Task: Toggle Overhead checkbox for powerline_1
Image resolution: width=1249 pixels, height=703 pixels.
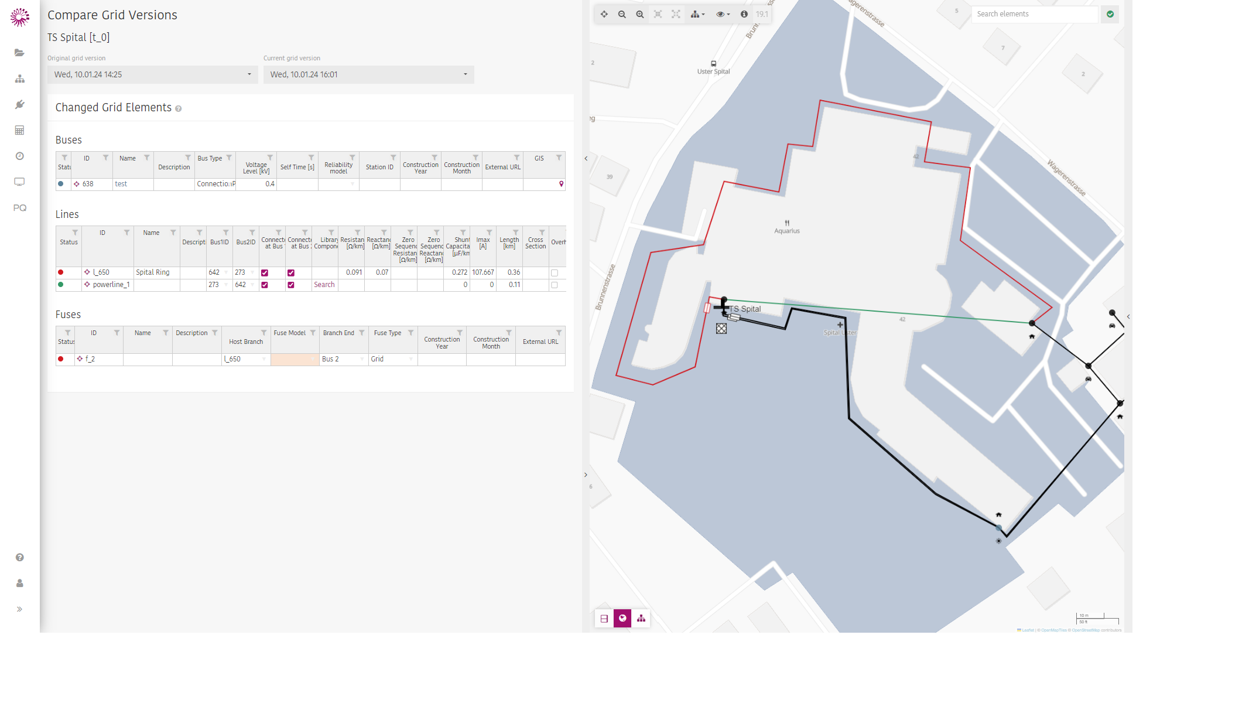Action: click(x=555, y=285)
